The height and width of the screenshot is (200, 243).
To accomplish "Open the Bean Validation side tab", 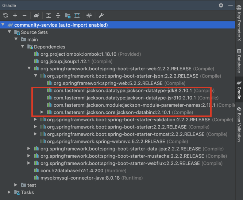I will [x=239, y=124].
